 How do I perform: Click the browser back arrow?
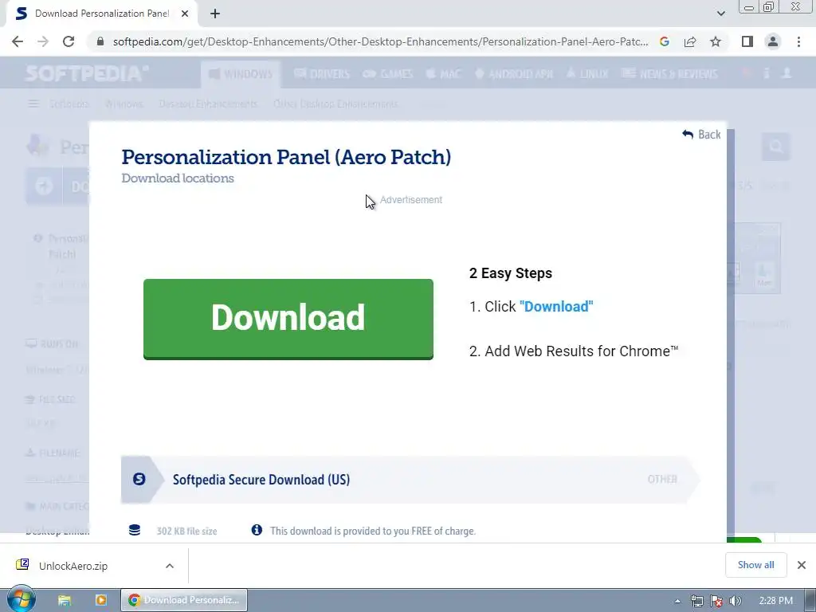(x=18, y=41)
